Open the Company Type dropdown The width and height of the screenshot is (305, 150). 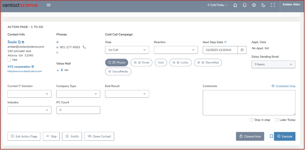78,94
